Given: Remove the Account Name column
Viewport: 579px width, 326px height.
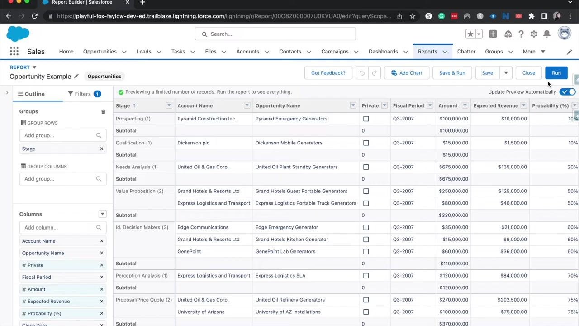Looking at the screenshot, I should click(101, 241).
